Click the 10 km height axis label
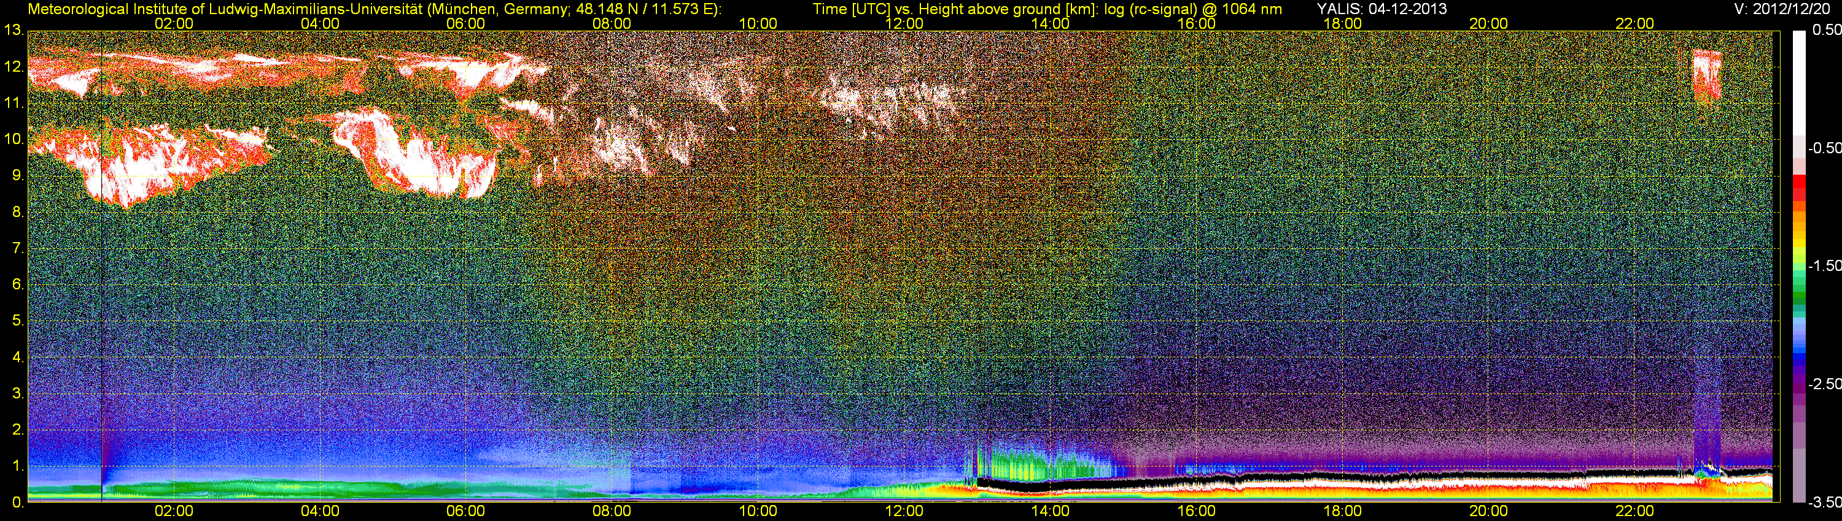The width and height of the screenshot is (1842, 521). click(13, 139)
